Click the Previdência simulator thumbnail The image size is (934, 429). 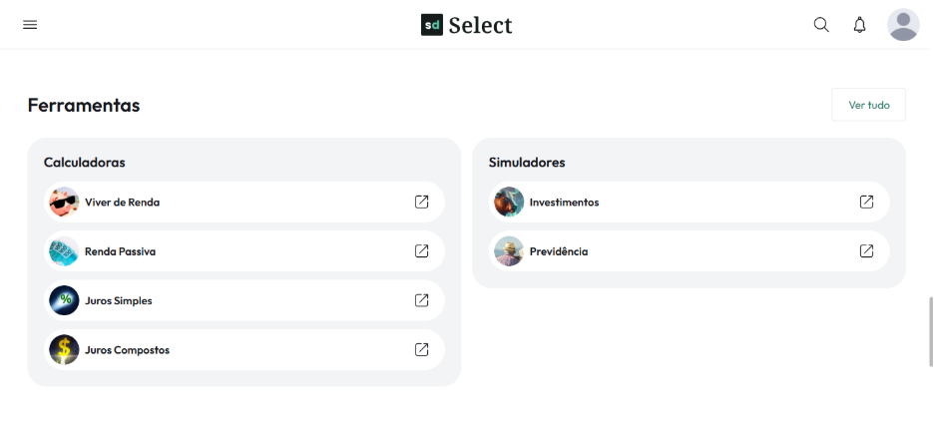509,251
